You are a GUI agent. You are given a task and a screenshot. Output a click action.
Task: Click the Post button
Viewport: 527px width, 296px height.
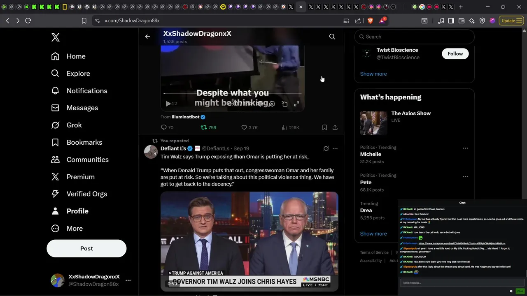86,248
